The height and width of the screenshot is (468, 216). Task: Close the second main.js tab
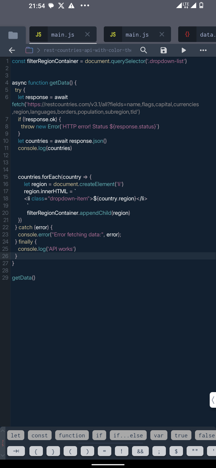pos(162,34)
